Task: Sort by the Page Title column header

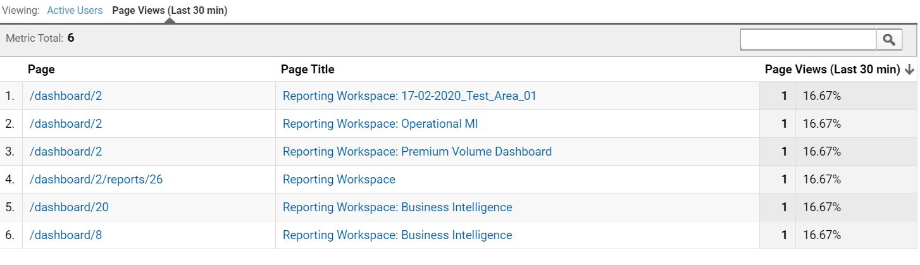Action: [308, 70]
